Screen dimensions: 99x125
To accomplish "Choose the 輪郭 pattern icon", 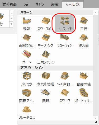I will (x=27, y=24).
